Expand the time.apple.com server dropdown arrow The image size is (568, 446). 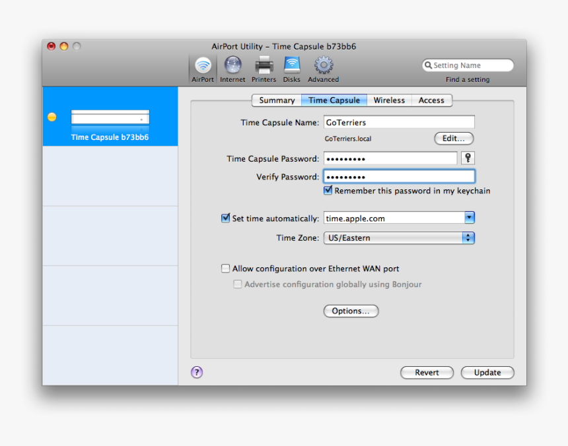coord(470,218)
